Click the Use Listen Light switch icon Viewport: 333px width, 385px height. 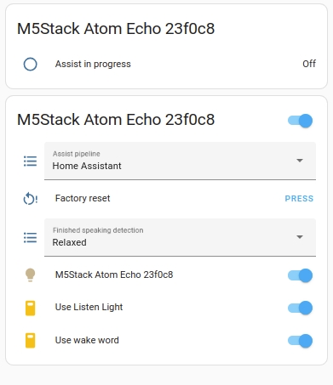30,308
